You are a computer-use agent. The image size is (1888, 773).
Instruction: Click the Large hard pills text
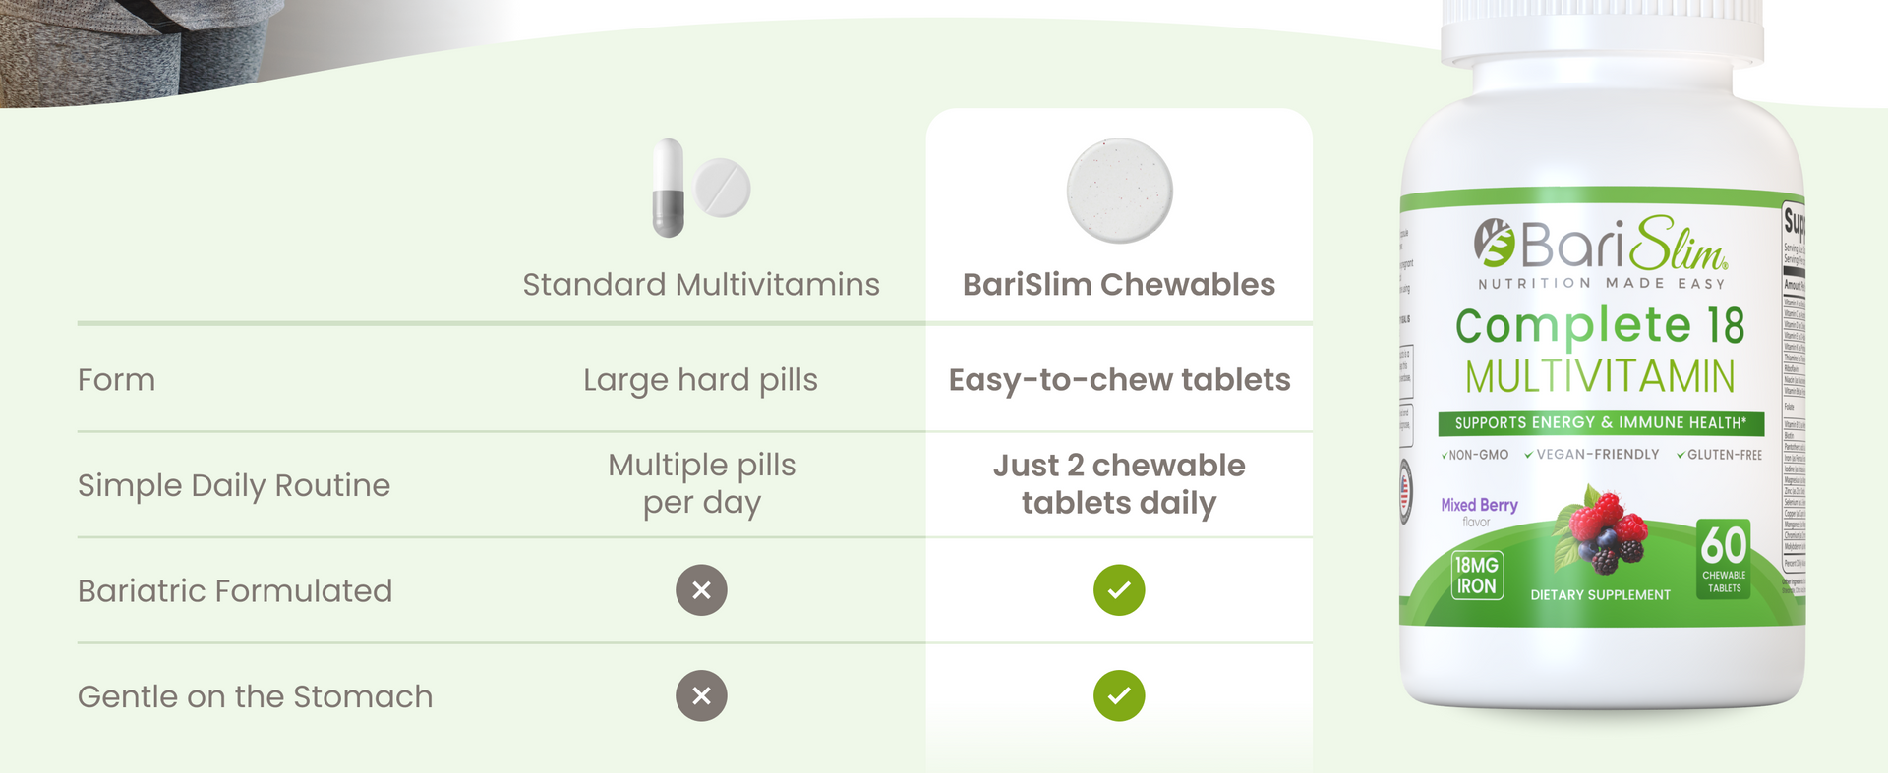coord(700,381)
